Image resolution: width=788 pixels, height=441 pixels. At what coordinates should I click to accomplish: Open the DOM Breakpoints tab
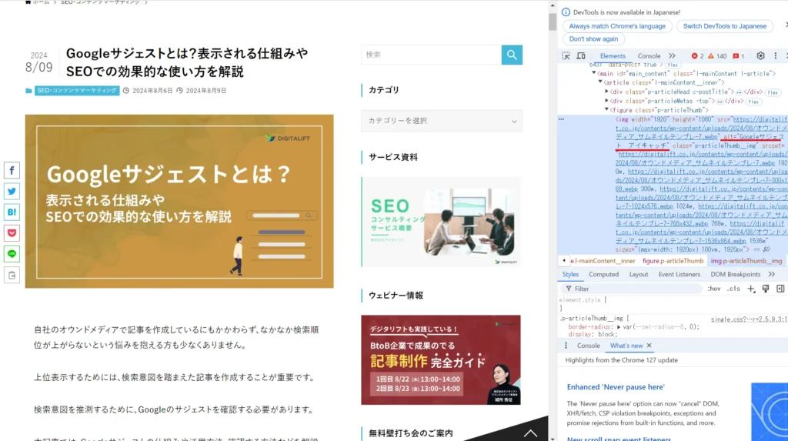click(x=735, y=274)
